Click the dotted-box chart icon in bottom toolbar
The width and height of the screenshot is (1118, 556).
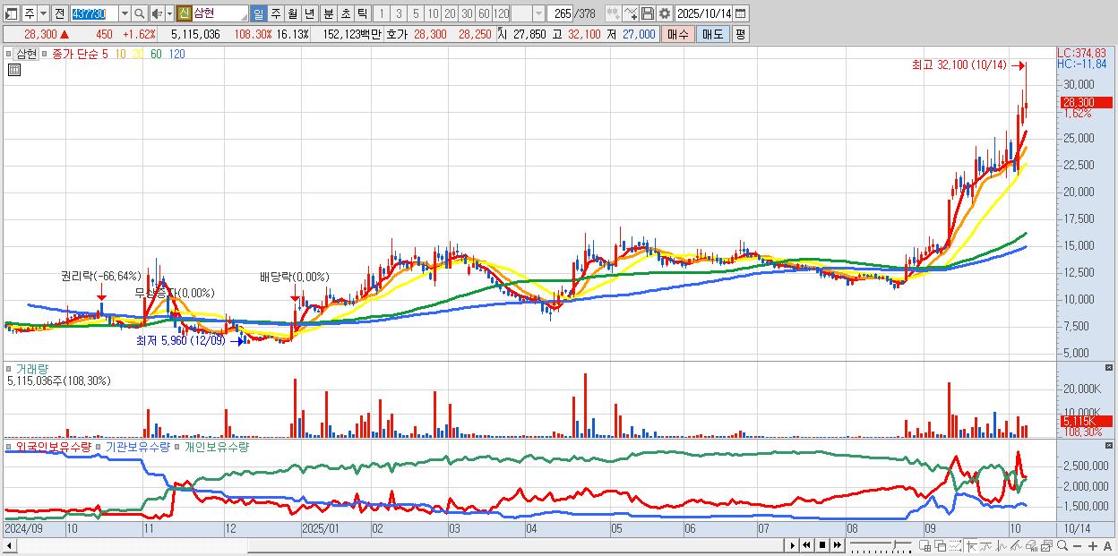(955, 545)
